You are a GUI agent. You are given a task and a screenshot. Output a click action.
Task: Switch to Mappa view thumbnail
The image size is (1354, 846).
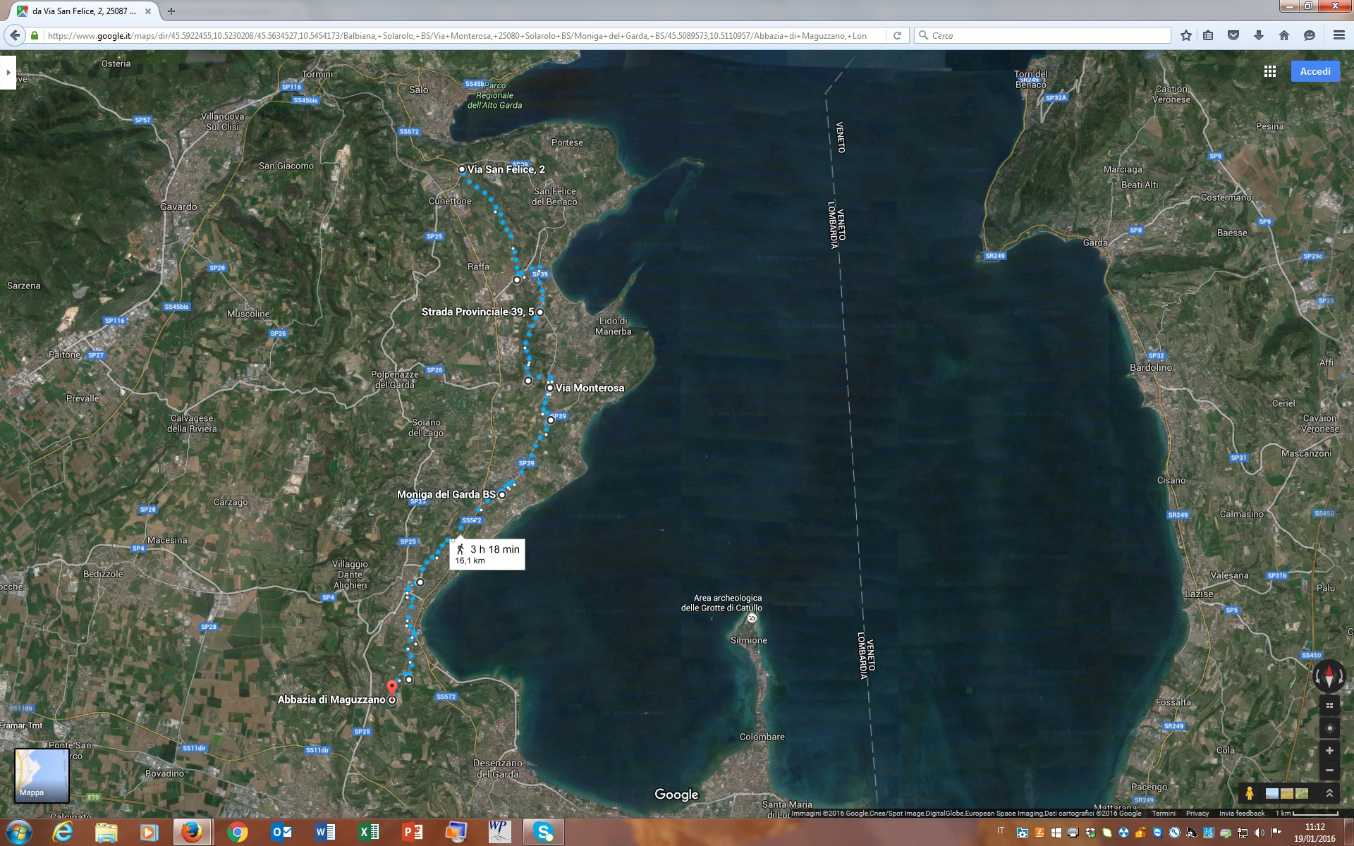pos(42,775)
